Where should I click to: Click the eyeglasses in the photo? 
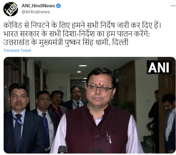(100, 89)
